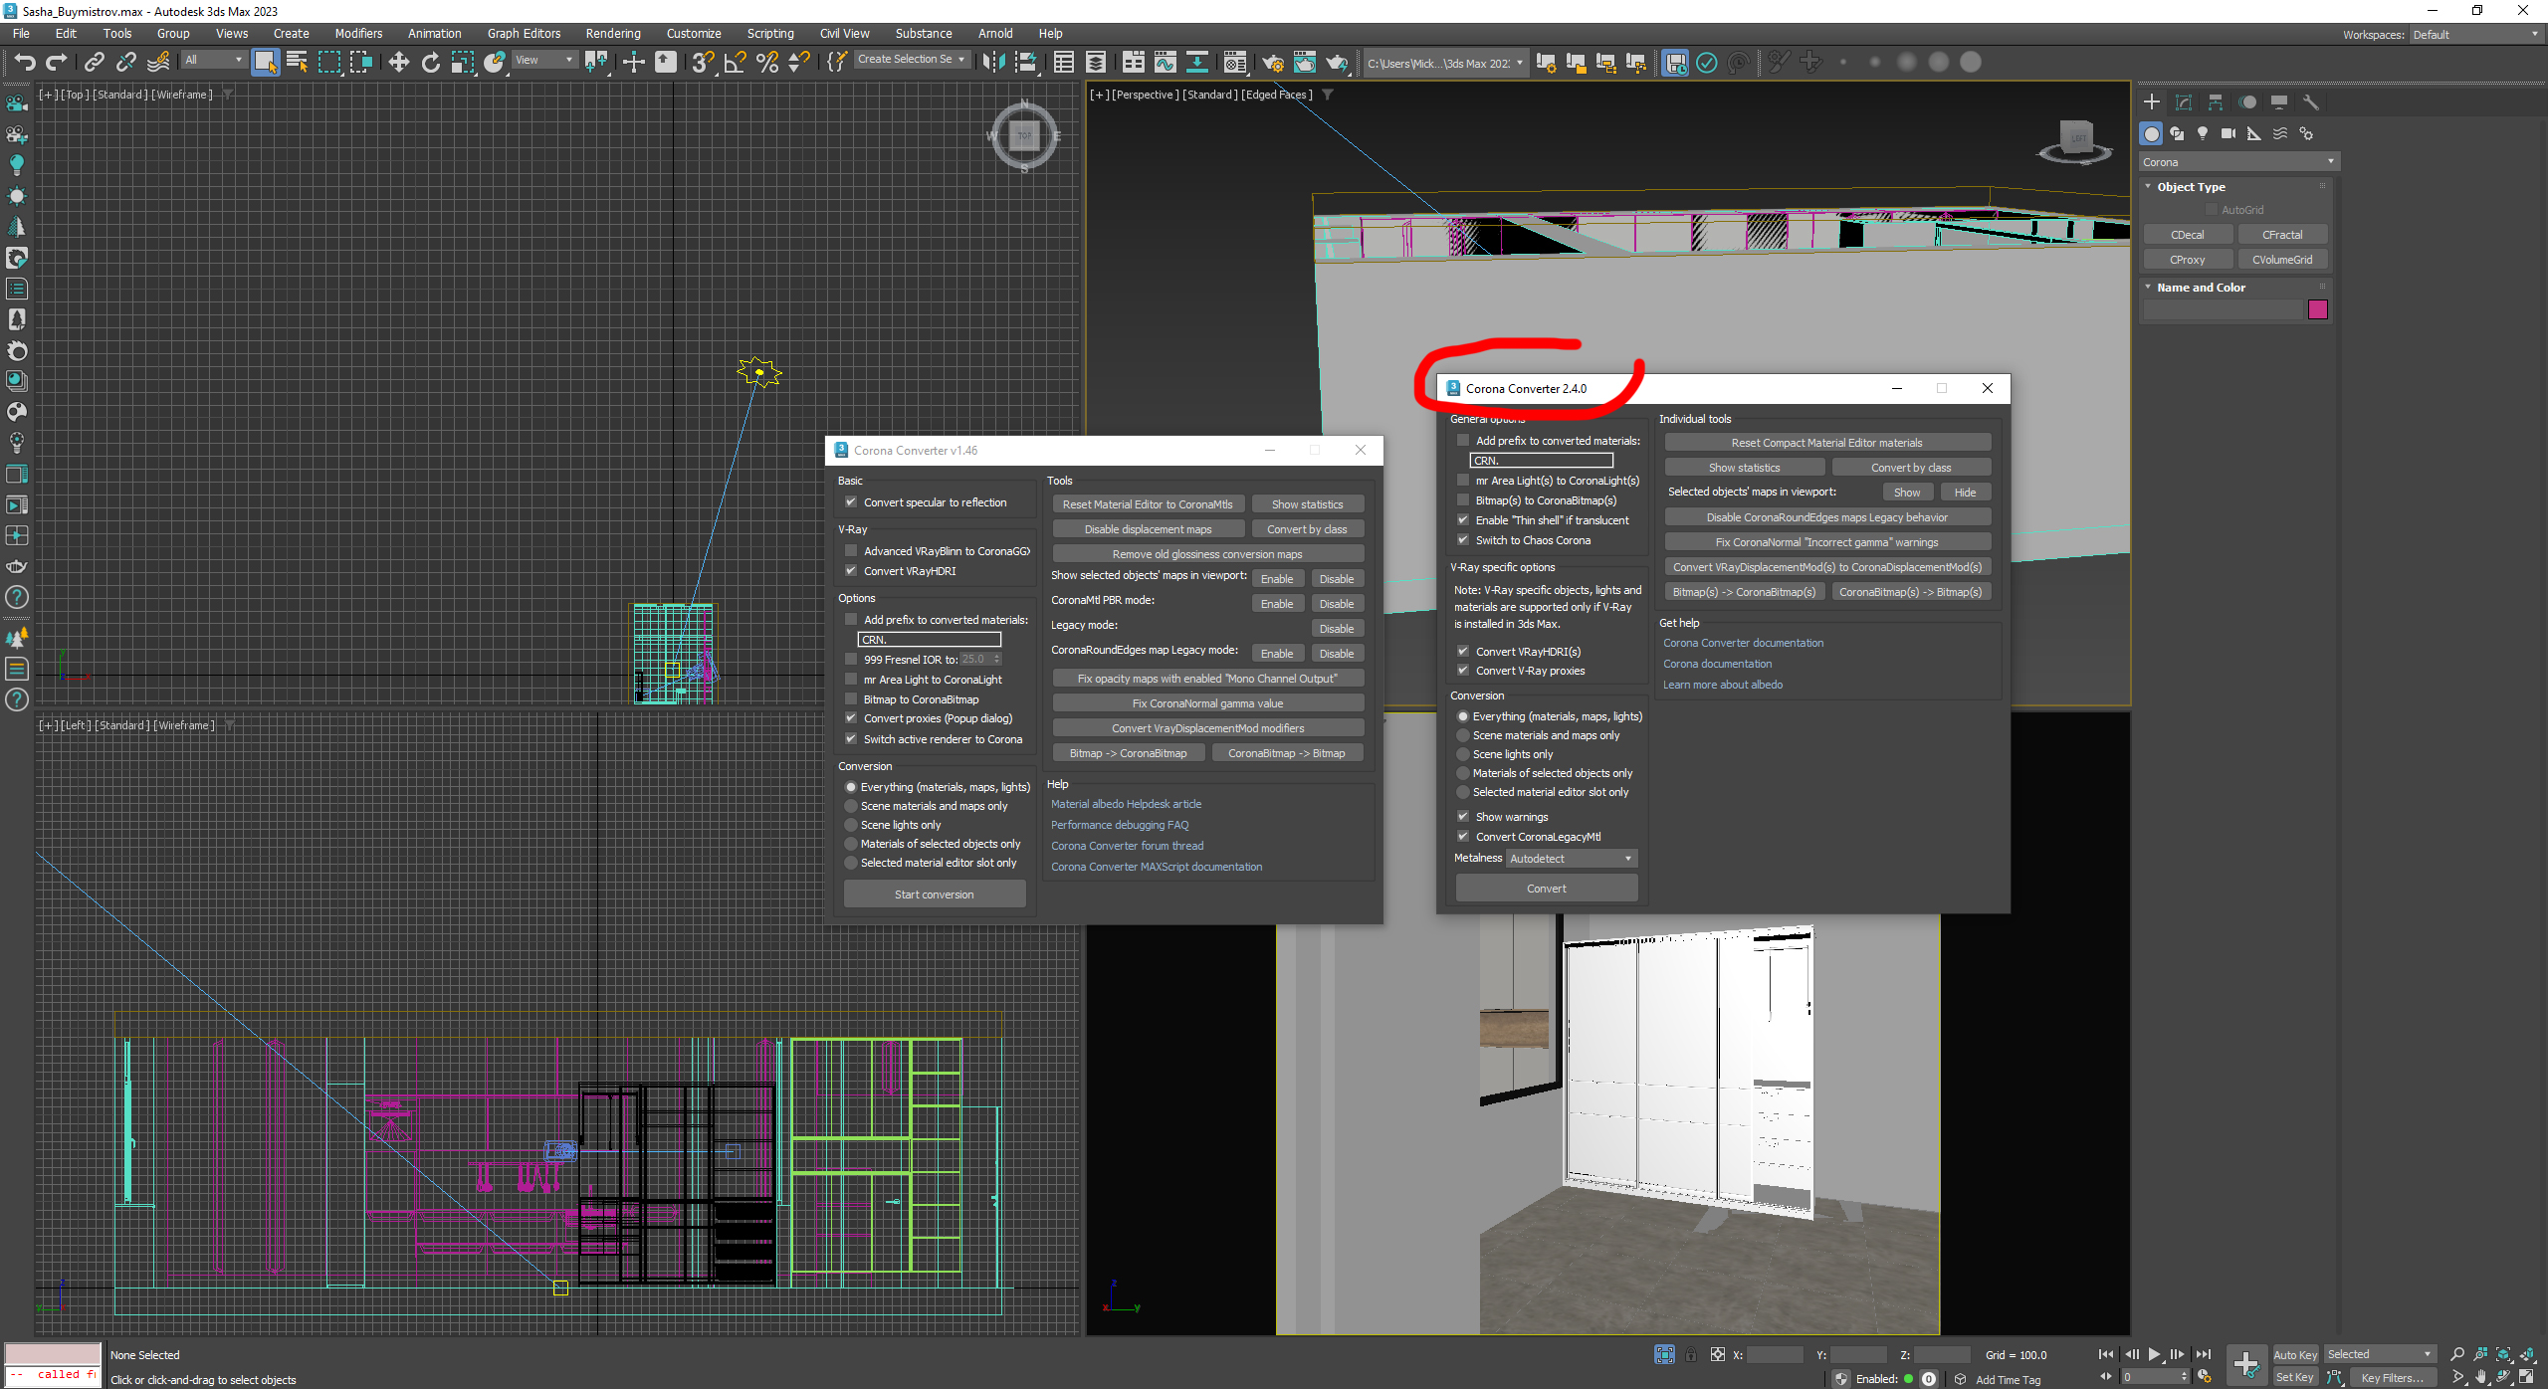Open the Scripting menu
This screenshot has height=1389, width=2548.
[x=770, y=34]
